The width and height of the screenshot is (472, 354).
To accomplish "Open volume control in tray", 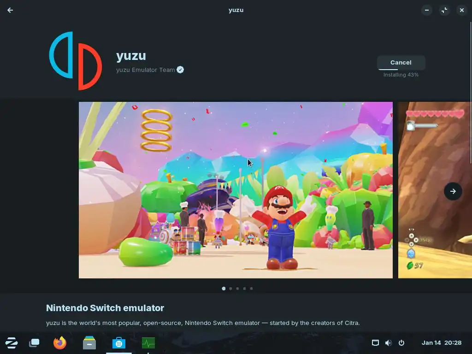I will tap(388, 343).
